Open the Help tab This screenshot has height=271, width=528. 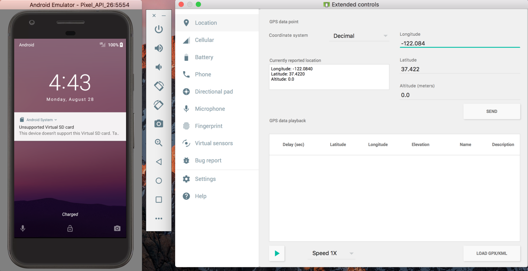tap(217, 196)
